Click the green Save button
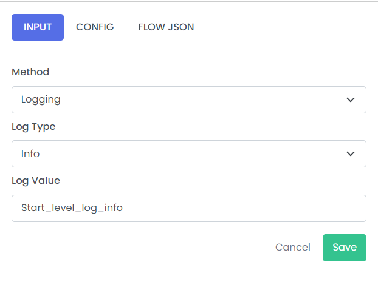 pyautogui.click(x=344, y=248)
